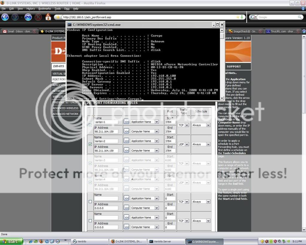This screenshot has width=306, height=245.
Task: Launch Firefox from quick launch bar
Action: point(41,241)
